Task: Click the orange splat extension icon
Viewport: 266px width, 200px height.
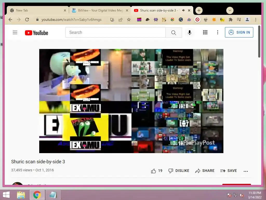Action: tap(214, 20)
